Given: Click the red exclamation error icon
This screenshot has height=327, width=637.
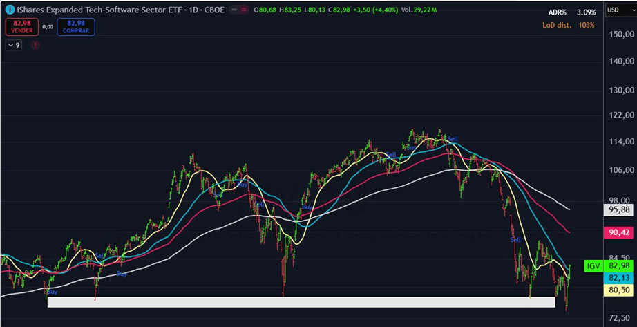Looking at the screenshot, I should click(x=35, y=46).
